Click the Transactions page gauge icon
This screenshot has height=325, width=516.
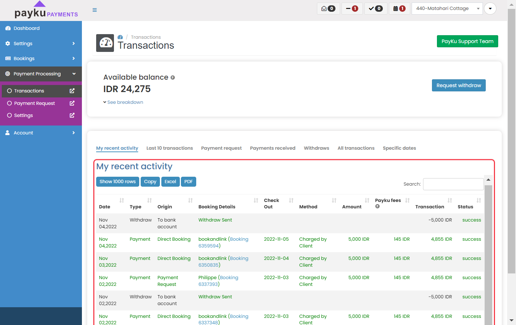click(105, 43)
